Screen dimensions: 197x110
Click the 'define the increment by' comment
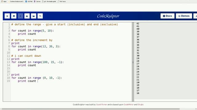pos(32,40)
